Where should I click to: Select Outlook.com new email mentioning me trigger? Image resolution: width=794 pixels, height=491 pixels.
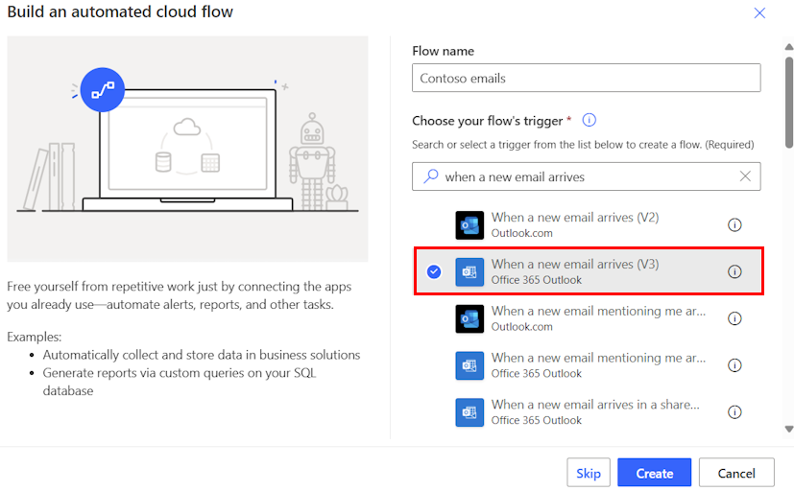point(588,318)
